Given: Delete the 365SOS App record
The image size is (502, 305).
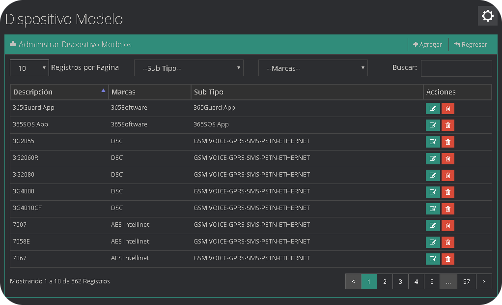Looking at the screenshot, I should 447,125.
